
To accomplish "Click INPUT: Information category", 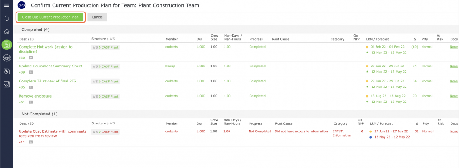I will pos(342,133).
